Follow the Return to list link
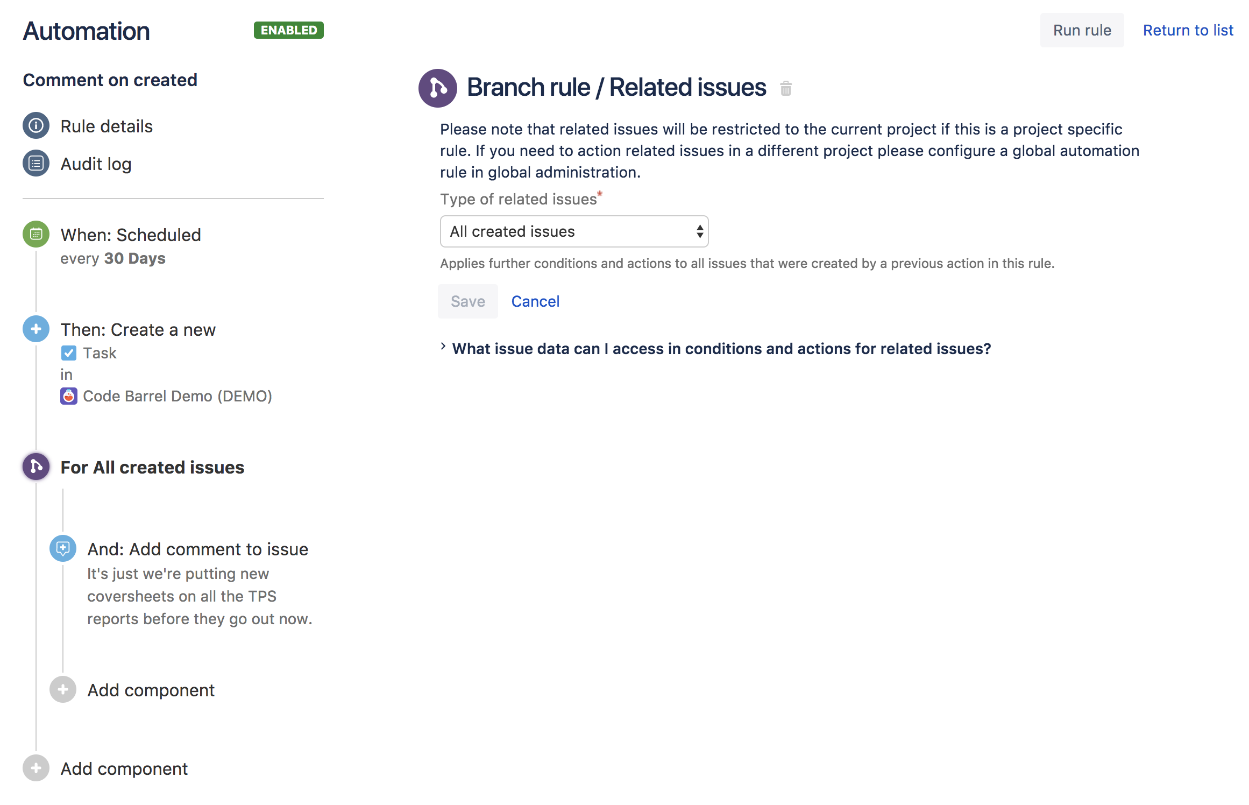Image resolution: width=1249 pixels, height=805 pixels. click(1188, 30)
